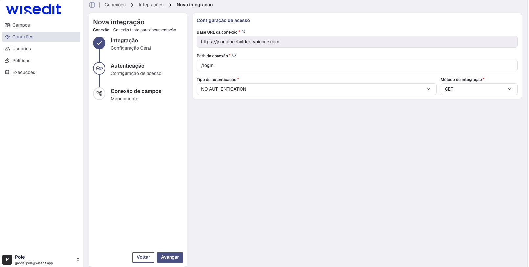Click the Políticas gavel icon
The image size is (529, 267).
(x=7, y=61)
